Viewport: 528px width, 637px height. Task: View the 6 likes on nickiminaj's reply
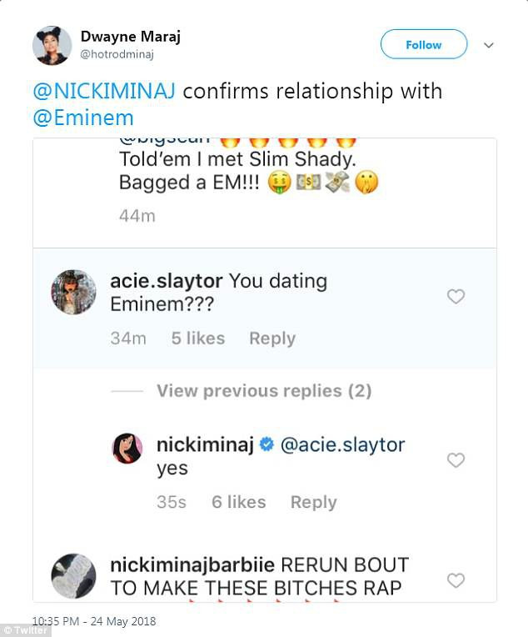[239, 502]
